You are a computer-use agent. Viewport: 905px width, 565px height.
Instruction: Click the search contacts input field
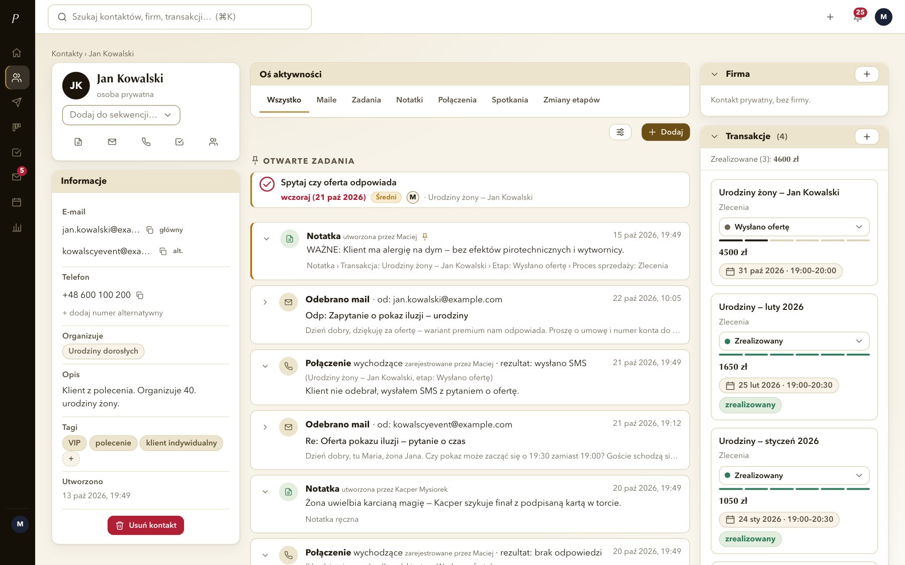pyautogui.click(x=179, y=17)
